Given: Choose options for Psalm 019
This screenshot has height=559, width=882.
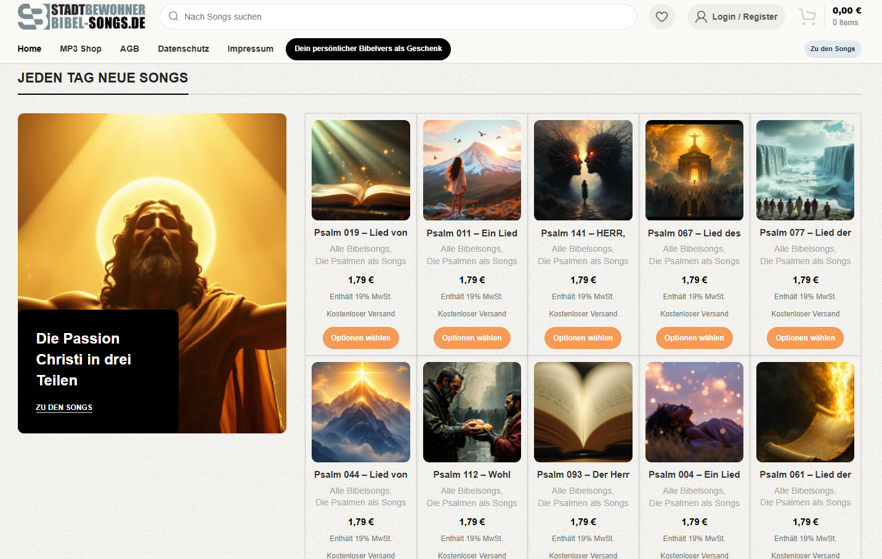Looking at the screenshot, I should click(x=360, y=338).
